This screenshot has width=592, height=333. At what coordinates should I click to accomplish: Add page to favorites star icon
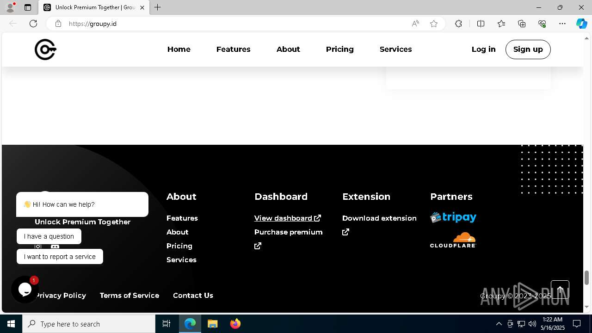click(434, 24)
